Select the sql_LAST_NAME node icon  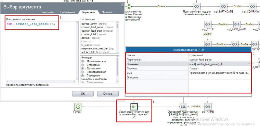tap(237, 24)
